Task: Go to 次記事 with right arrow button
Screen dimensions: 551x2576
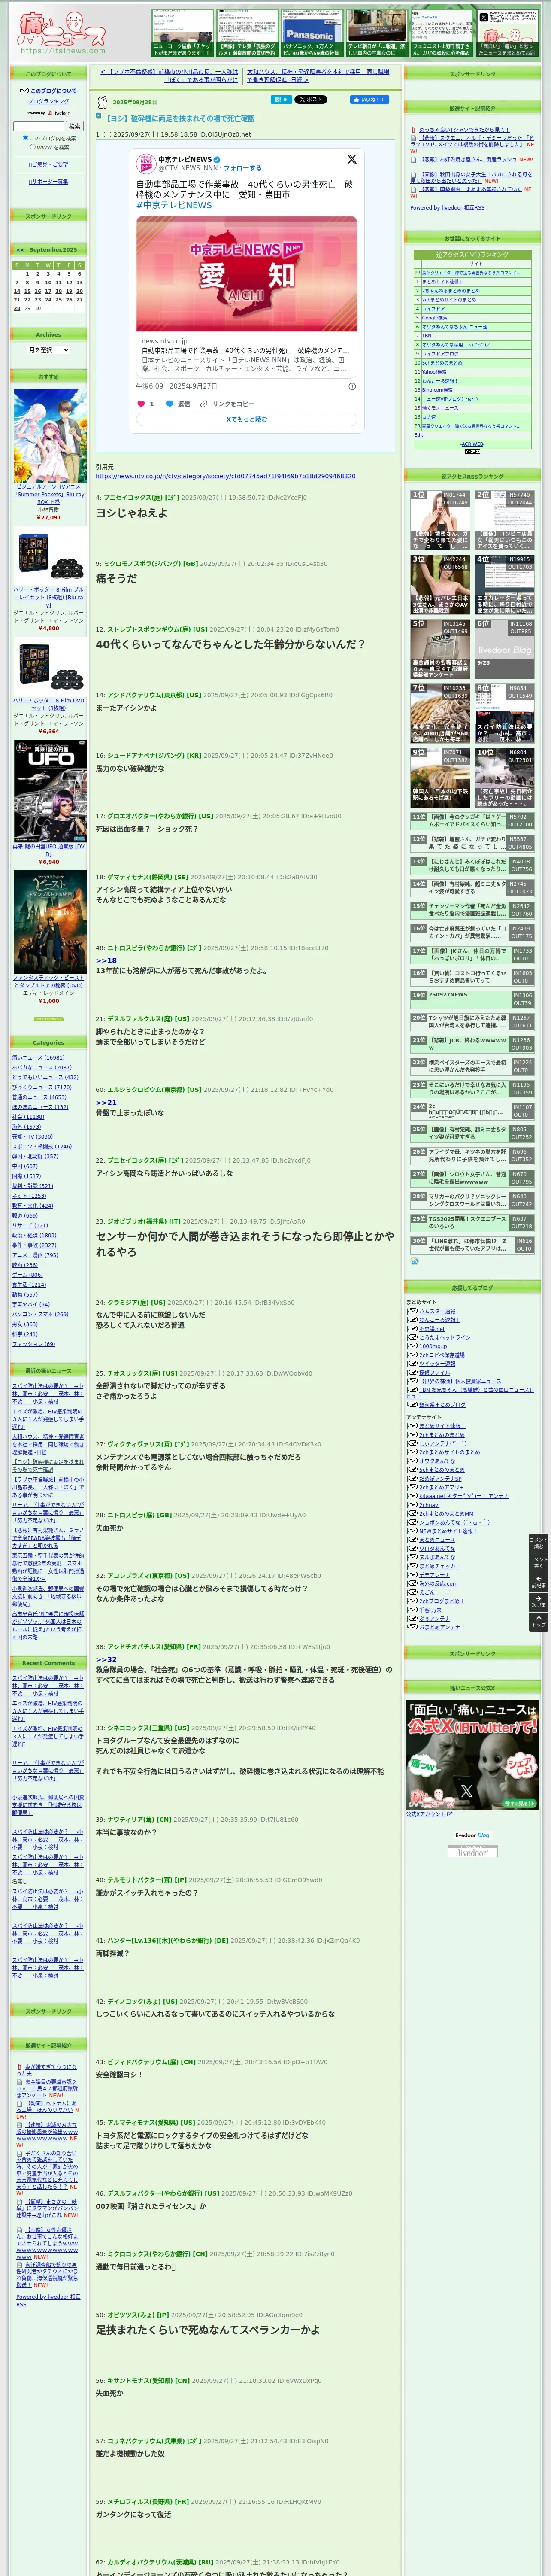Action: pyautogui.click(x=538, y=1602)
